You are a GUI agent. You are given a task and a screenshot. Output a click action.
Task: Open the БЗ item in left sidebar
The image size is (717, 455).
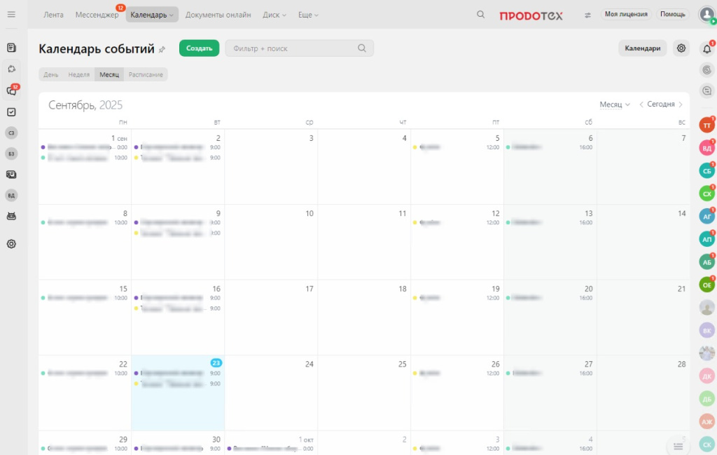(x=11, y=154)
